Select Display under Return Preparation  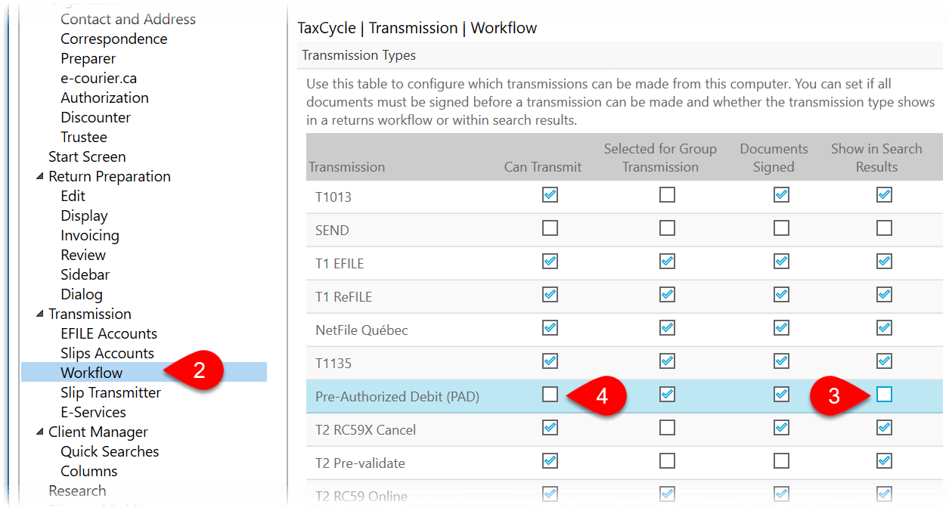tap(84, 215)
